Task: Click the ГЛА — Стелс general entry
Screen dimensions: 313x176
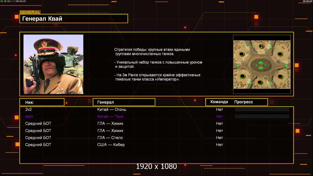Action: click(x=110, y=138)
